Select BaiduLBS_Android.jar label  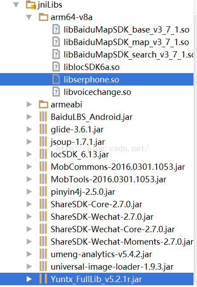pos(92,117)
